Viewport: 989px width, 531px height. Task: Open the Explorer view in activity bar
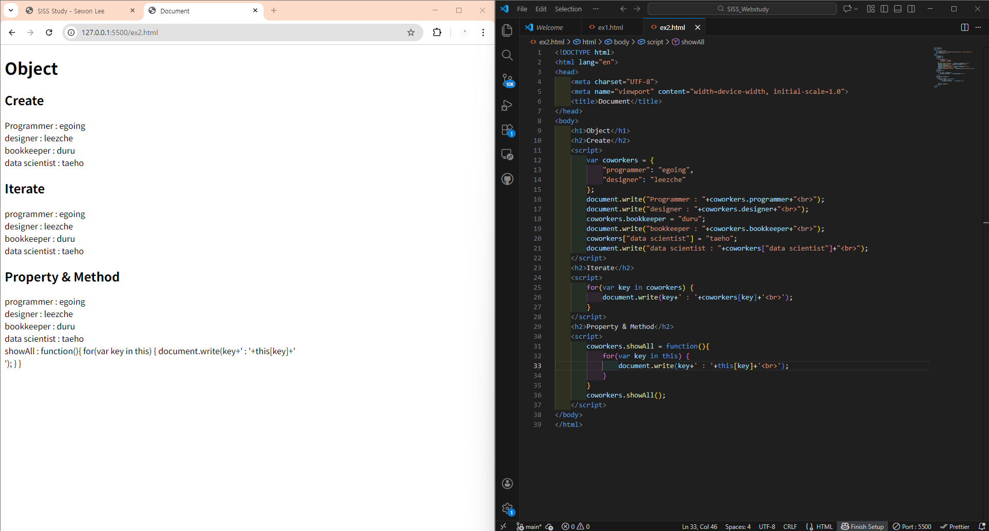(x=507, y=30)
